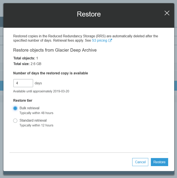This screenshot has height=178, width=177.
Task: Click the 'Total objects: 1' line
Action: (x=26, y=58)
